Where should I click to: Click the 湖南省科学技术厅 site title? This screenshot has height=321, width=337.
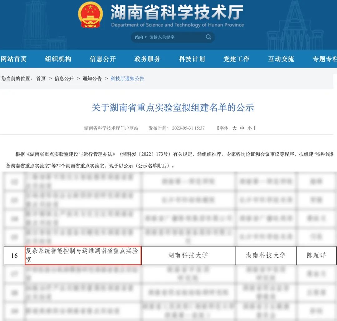point(177,13)
